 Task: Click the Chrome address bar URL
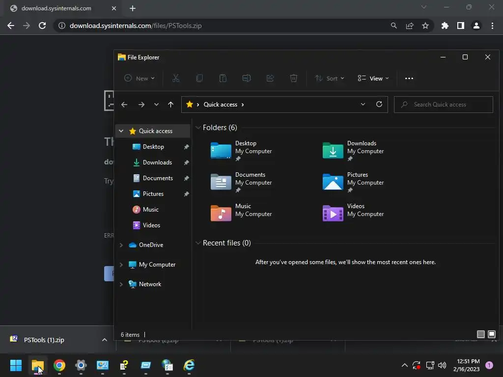pos(136,26)
